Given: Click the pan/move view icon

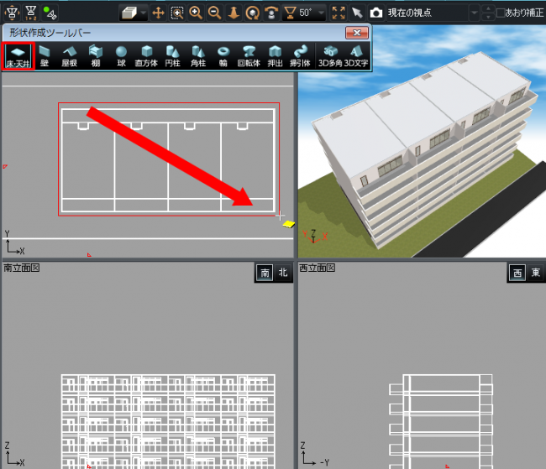Looking at the screenshot, I should (159, 13).
